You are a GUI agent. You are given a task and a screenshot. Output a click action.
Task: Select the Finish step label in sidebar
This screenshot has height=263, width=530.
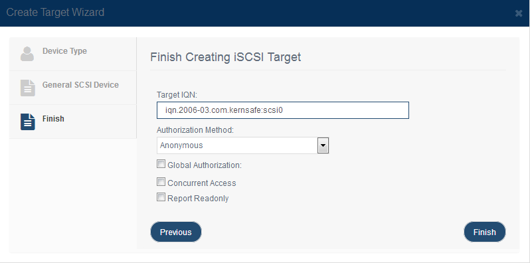coord(53,119)
